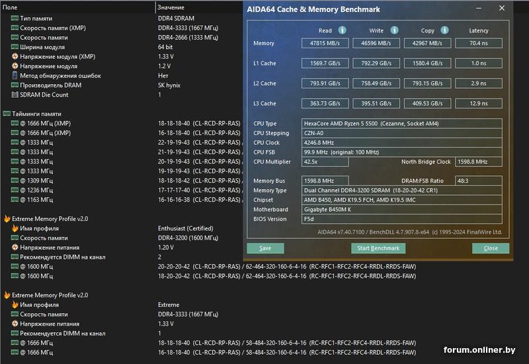Minimize the AIDA64 benchmark window
The image size is (529, 364).
pyautogui.click(x=479, y=8)
